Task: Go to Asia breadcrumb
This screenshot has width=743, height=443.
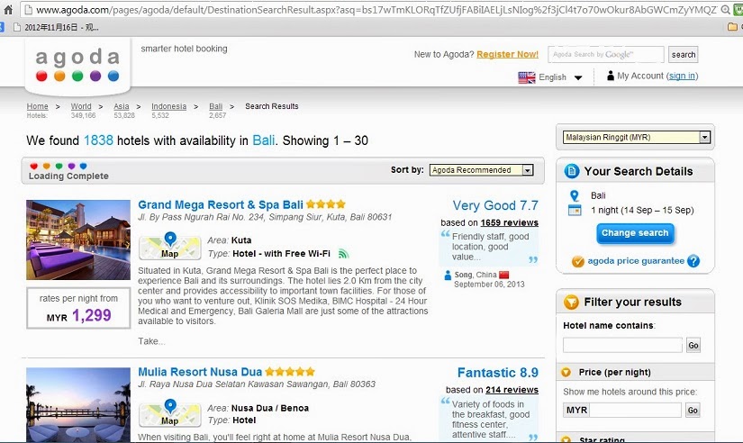Action: coord(122,106)
